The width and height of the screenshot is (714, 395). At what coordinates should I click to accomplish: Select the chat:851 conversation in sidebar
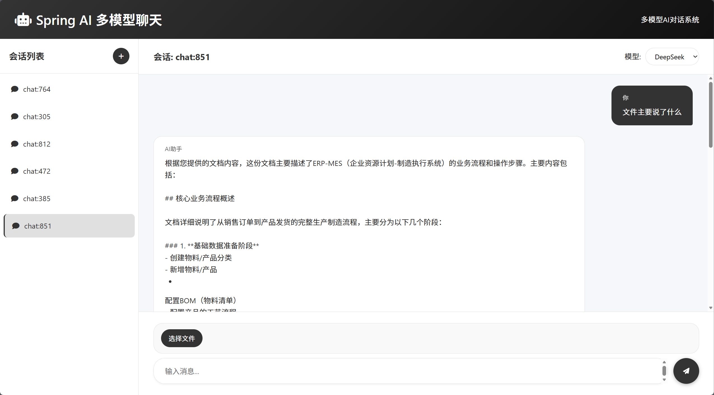[x=69, y=225]
